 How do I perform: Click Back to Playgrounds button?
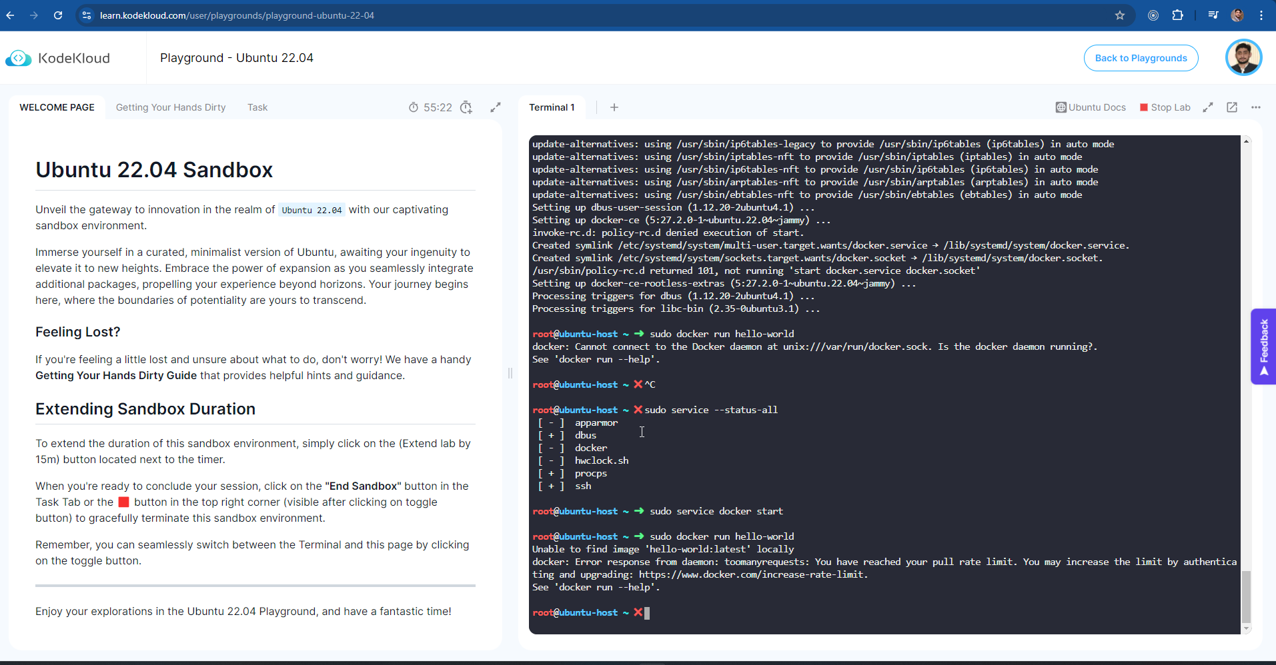click(1141, 58)
